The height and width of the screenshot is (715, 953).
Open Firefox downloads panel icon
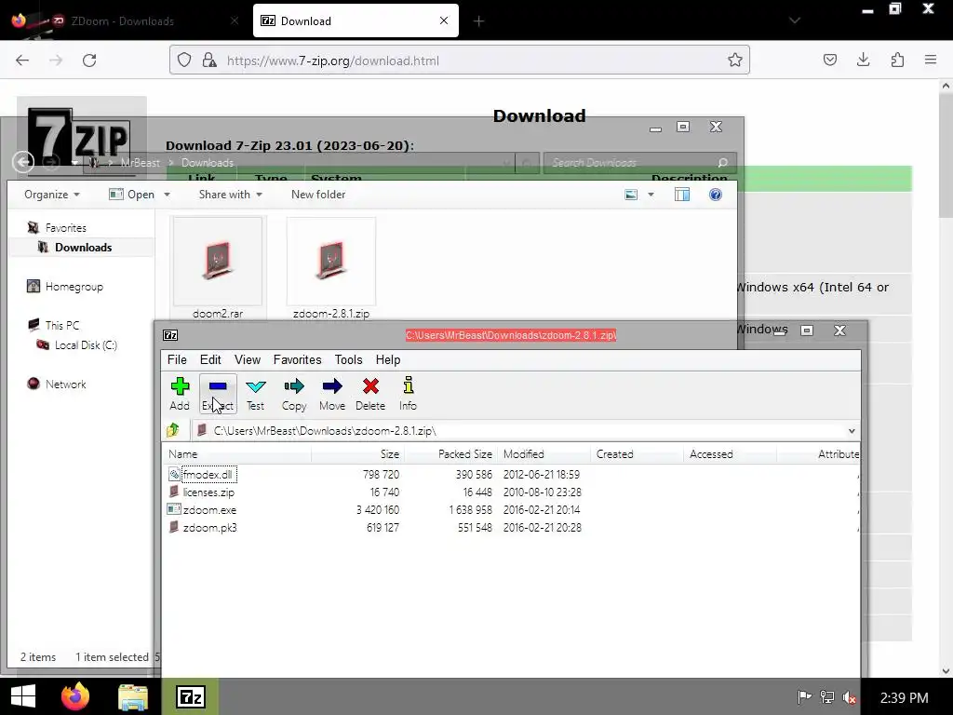point(863,60)
